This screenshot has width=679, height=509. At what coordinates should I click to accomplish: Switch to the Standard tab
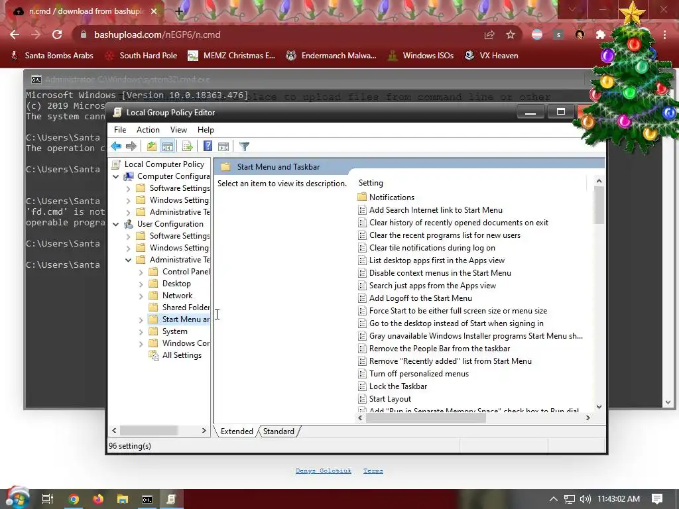(278, 431)
